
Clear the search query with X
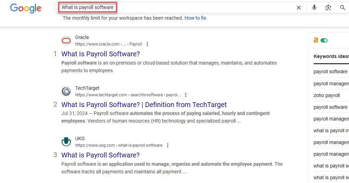coord(299,8)
